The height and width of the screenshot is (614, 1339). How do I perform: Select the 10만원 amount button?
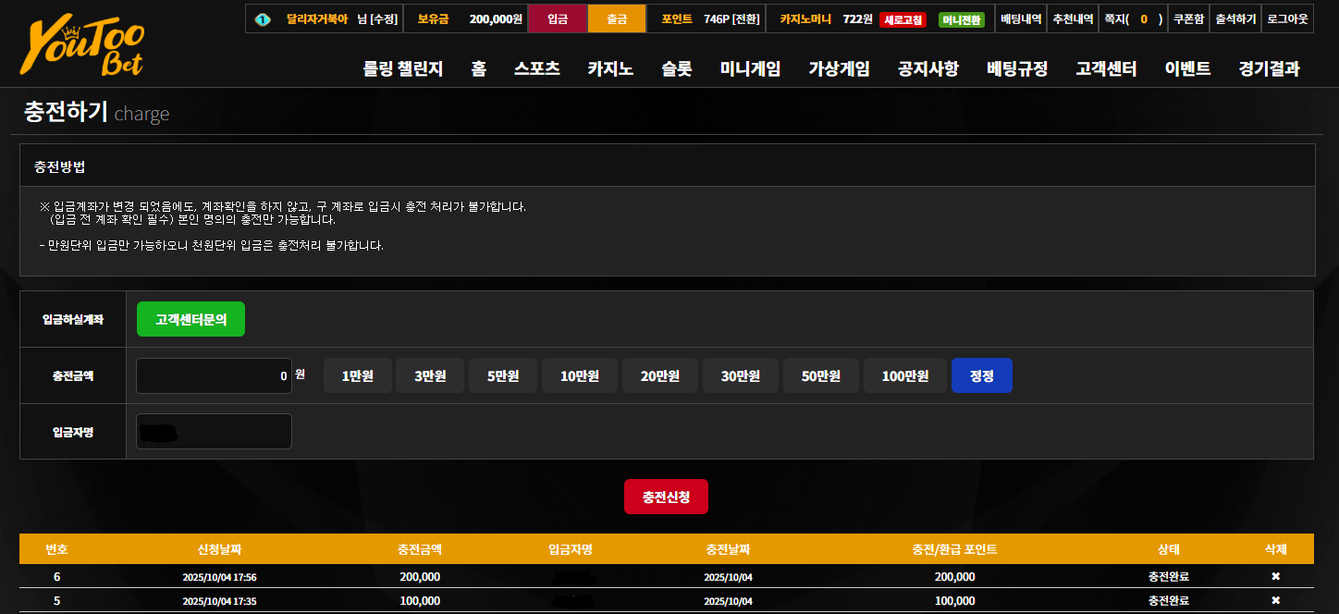(x=580, y=375)
